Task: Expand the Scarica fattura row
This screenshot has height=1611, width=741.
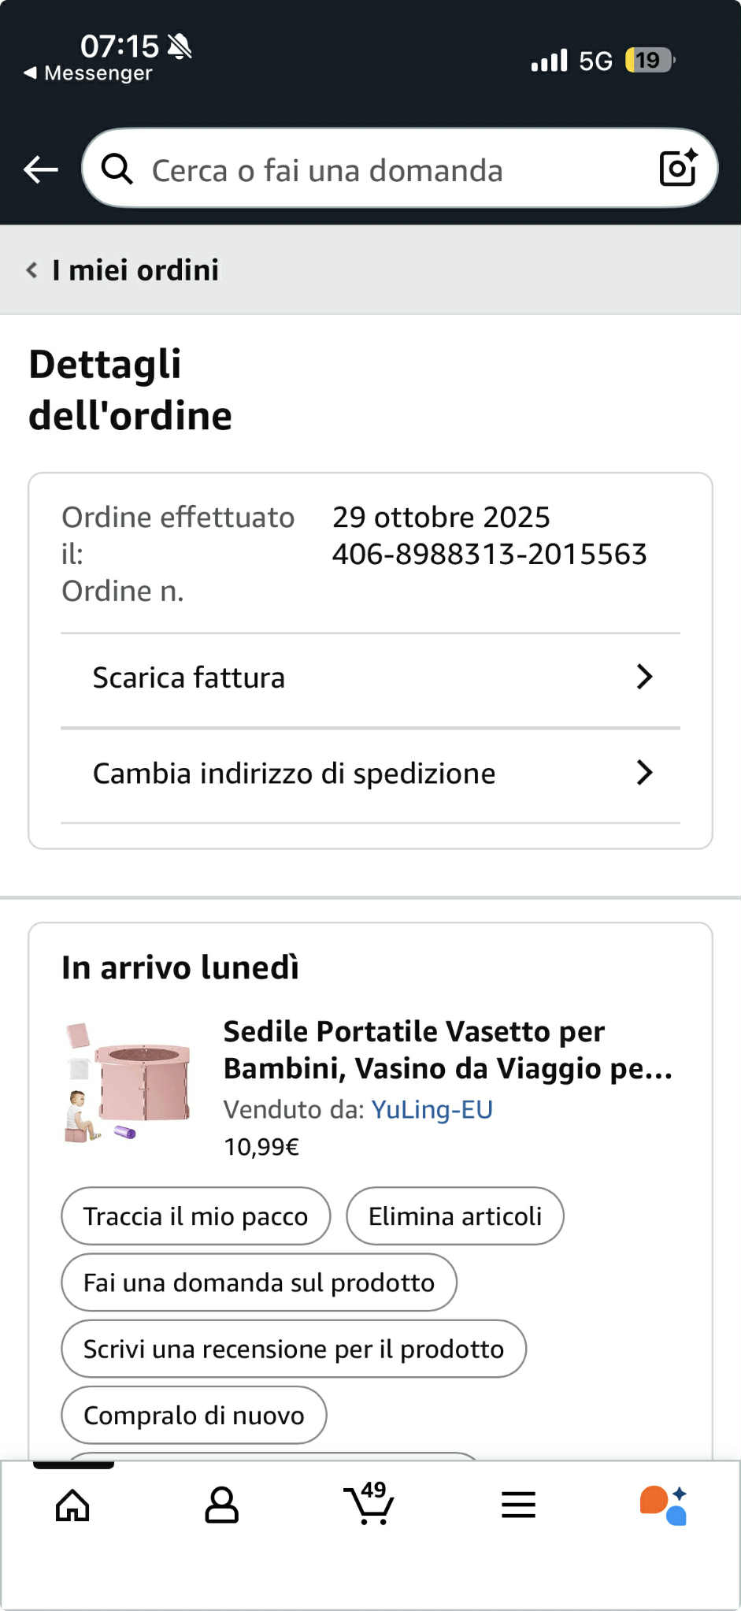Action: (370, 677)
